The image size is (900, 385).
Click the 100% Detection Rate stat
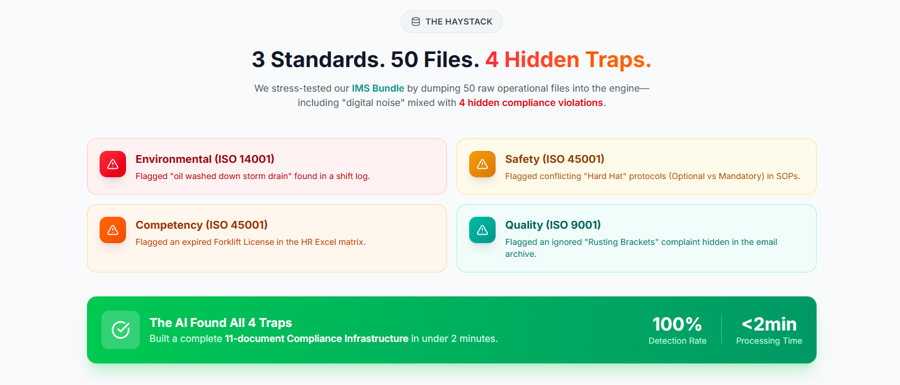677,330
